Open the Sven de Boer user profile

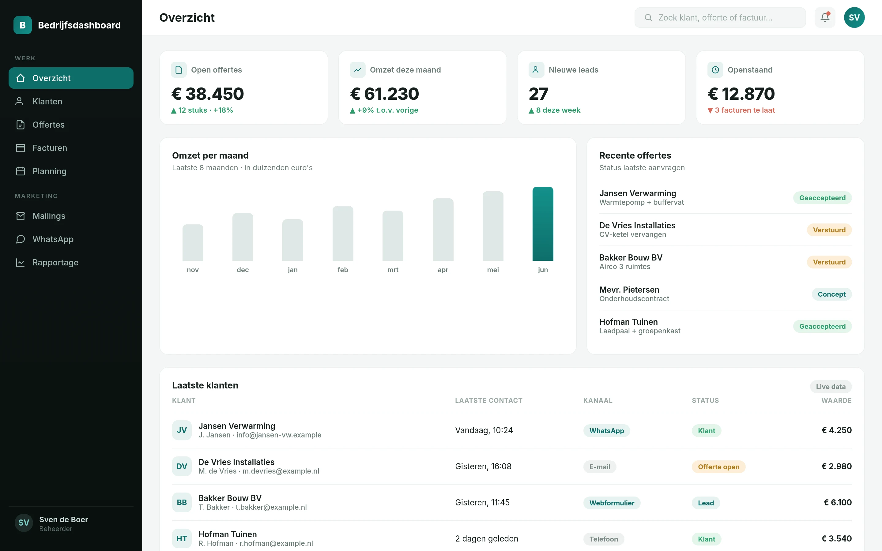[71, 524]
